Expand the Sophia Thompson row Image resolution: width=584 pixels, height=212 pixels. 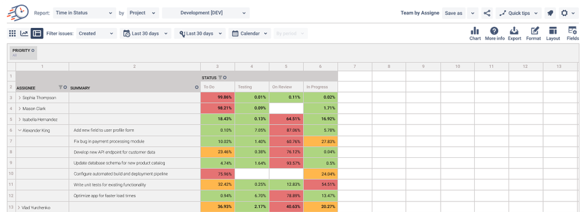19,98
